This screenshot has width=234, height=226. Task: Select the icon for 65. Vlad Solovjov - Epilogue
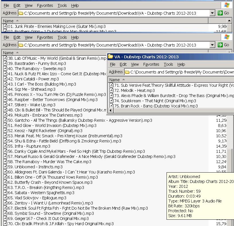pyautogui.click(x=5, y=198)
